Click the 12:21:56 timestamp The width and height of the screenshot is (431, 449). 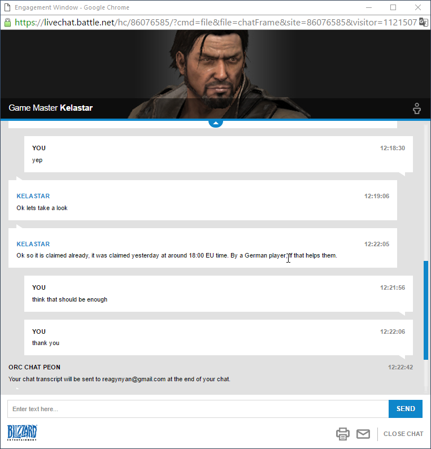(x=393, y=287)
